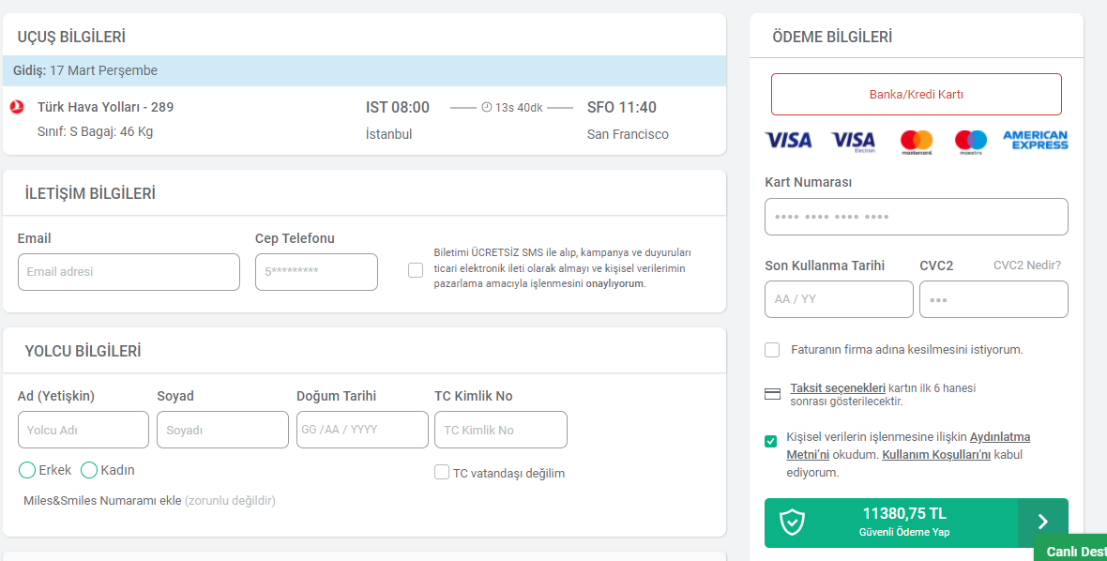This screenshot has width=1107, height=561.
Task: Focus the CVC2 code field
Action: 993,299
